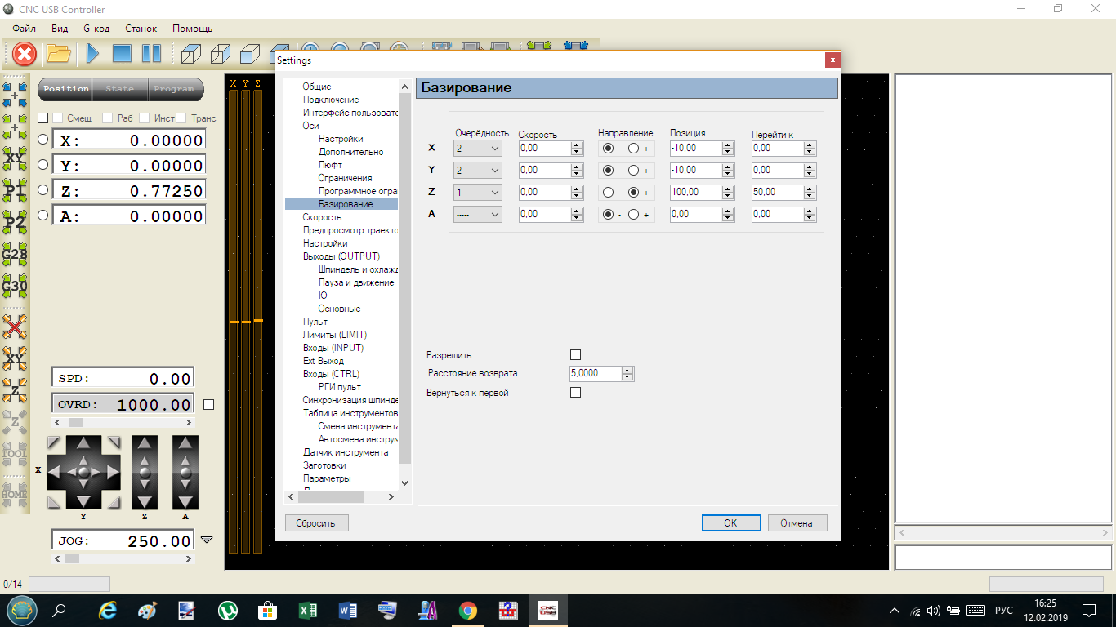This screenshot has height=627, width=1116.
Task: Select second wireframe cube view icon
Action: (220, 54)
